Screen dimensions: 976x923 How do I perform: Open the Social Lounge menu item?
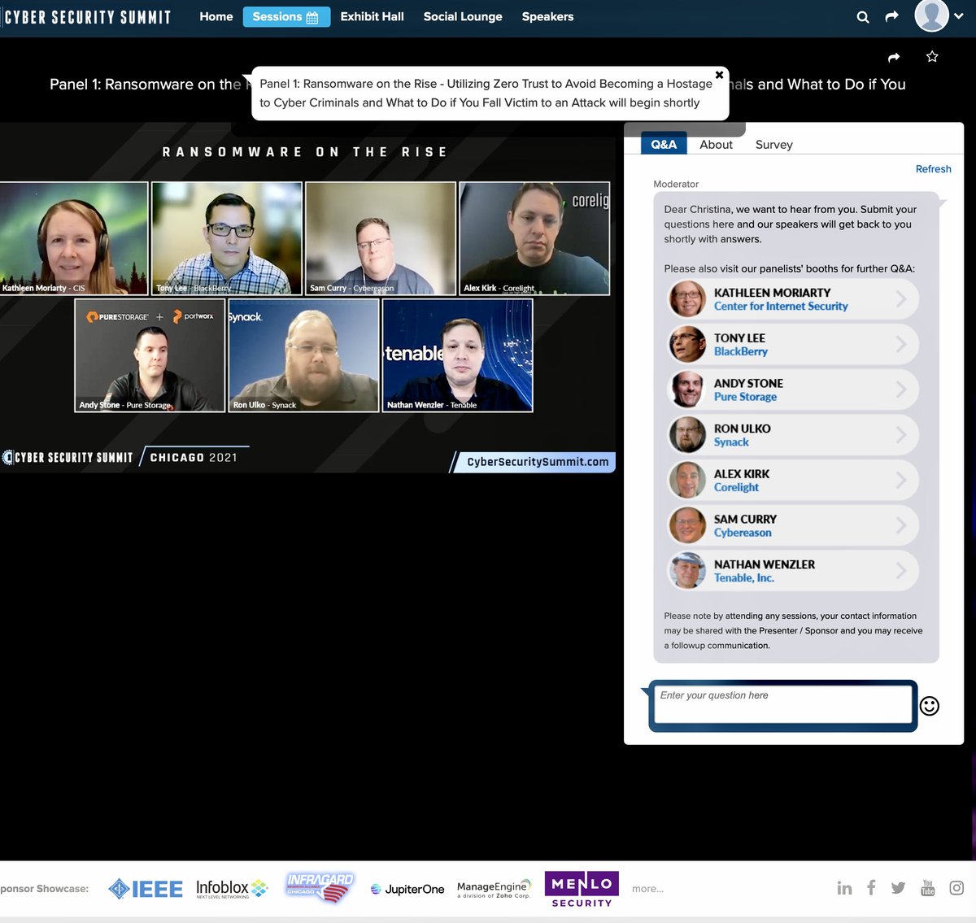pos(463,16)
